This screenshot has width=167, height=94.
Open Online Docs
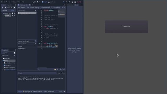pyautogui.click(x=45, y=8)
